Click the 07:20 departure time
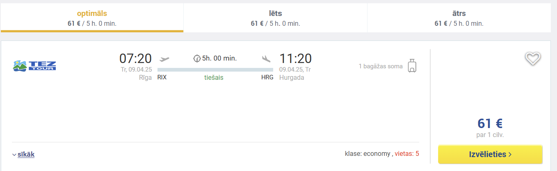557x171 pixels. click(x=135, y=59)
